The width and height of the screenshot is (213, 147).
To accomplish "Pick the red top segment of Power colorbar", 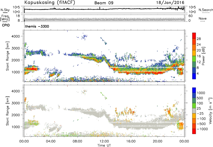I will [194, 36].
